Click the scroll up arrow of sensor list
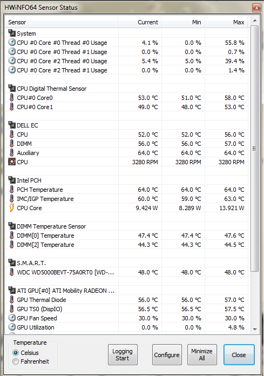Image resolution: width=264 pixels, height=376 pixels. click(x=255, y=21)
